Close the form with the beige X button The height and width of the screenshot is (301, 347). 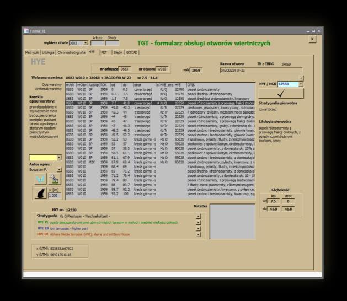pyautogui.click(x=312, y=39)
